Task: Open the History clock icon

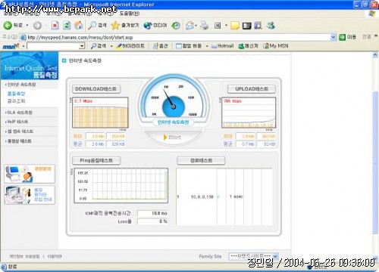Action: tap(176, 25)
